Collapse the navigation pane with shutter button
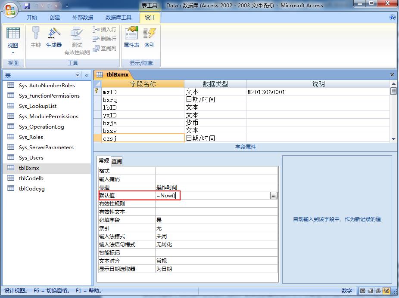 [87, 75]
